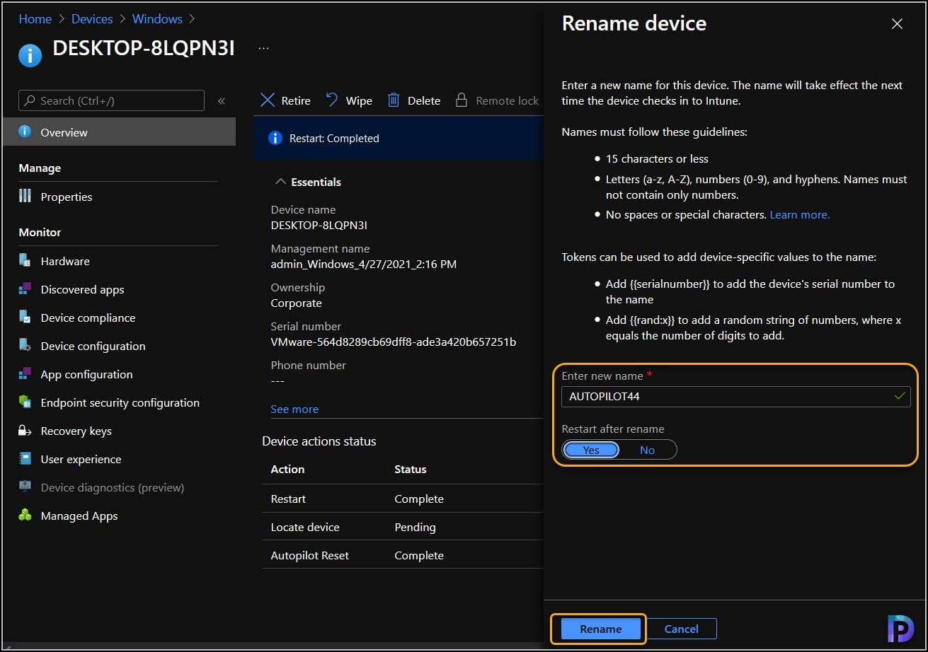Click the User experience icon
The image size is (928, 652).
25,458
